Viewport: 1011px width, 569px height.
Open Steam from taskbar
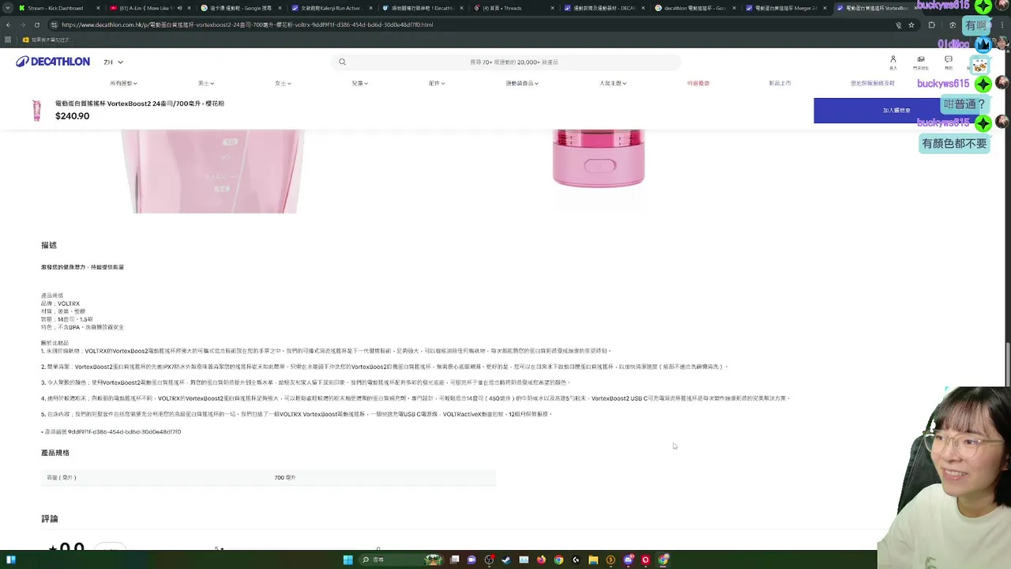click(x=506, y=560)
